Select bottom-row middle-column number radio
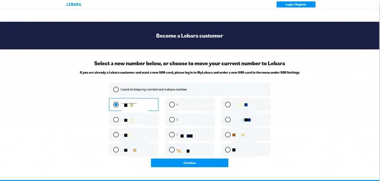 click(x=172, y=150)
